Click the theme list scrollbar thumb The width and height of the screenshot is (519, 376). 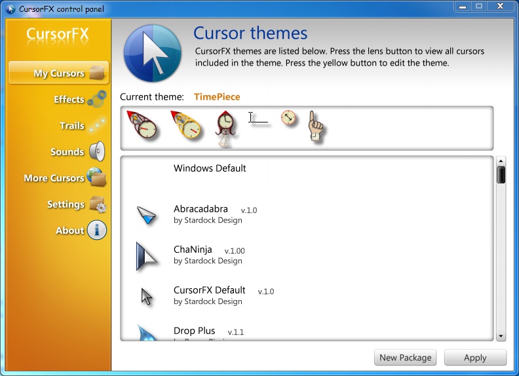point(501,175)
